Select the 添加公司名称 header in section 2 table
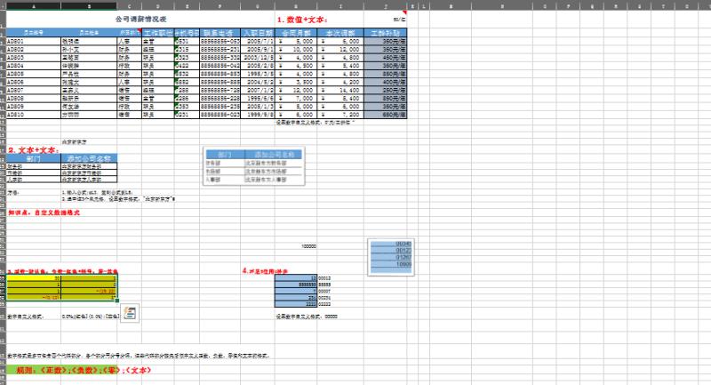 coord(89,158)
